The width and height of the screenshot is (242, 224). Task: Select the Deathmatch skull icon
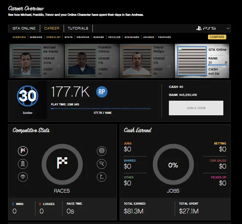(23, 164)
